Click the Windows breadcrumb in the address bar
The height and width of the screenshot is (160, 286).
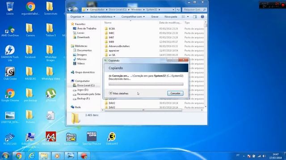(136, 9)
